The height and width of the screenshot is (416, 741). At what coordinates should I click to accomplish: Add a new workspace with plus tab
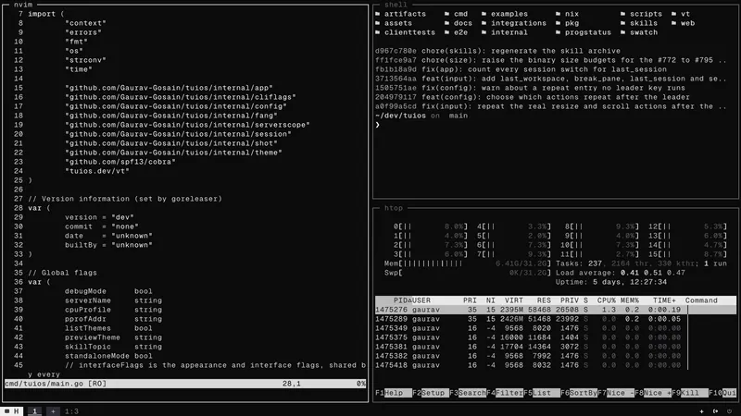click(53, 411)
